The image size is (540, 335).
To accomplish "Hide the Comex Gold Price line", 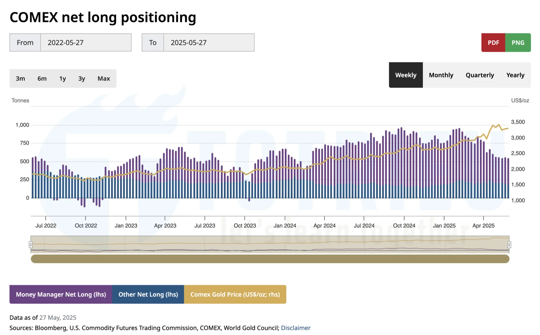I will (235, 294).
